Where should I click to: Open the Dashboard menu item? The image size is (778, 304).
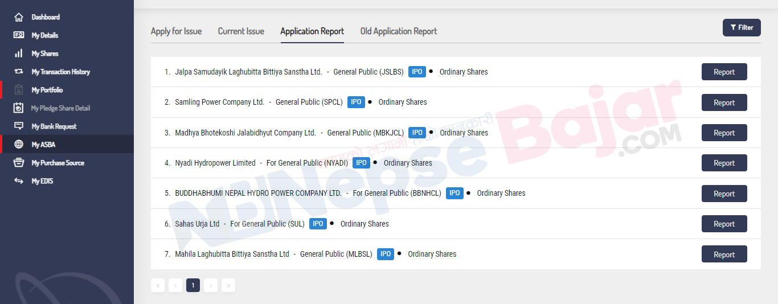67,17
